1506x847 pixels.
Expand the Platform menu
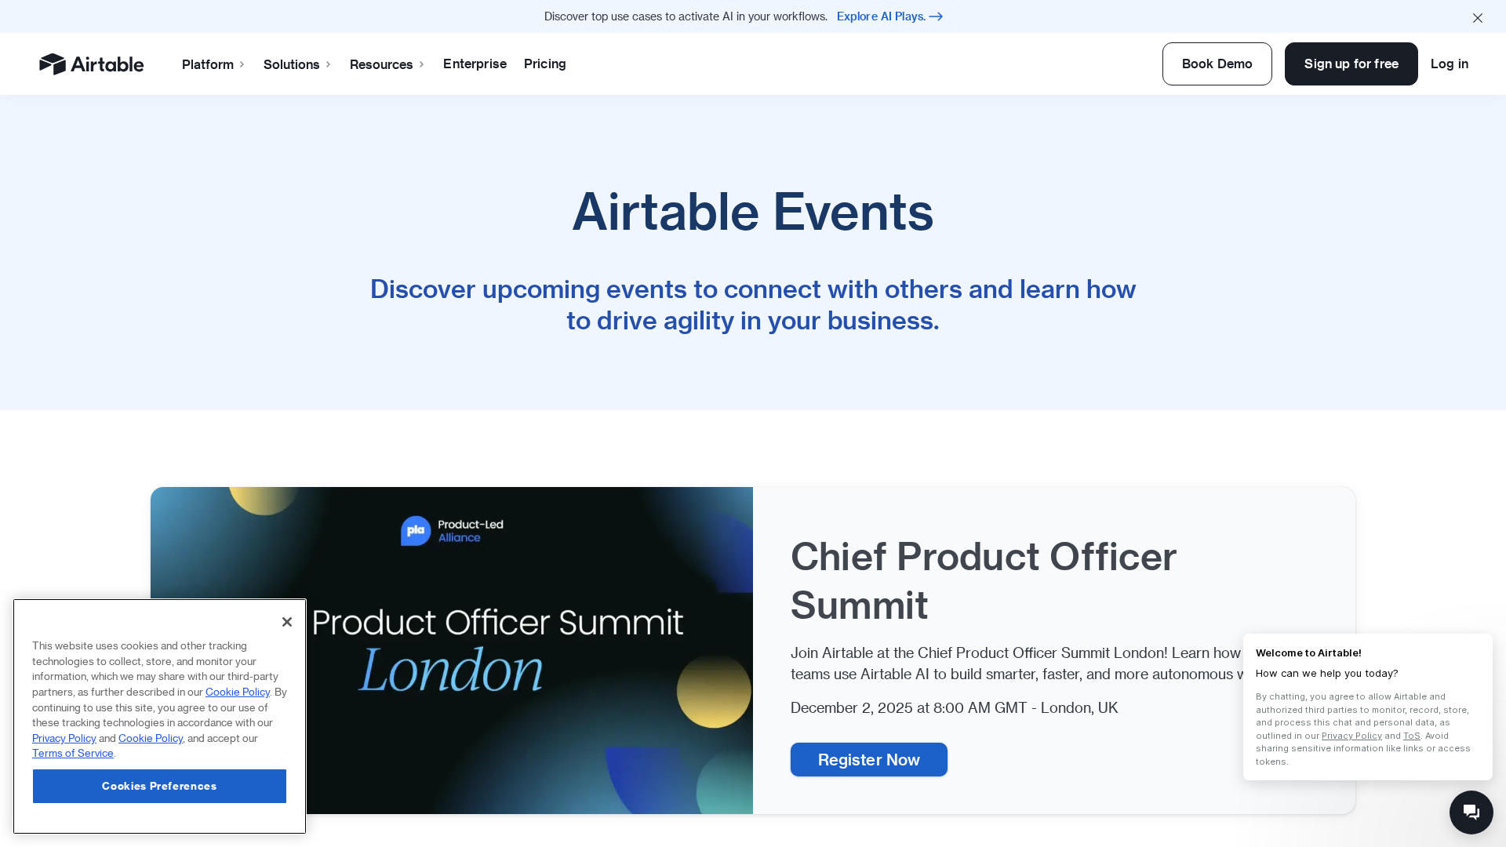click(213, 64)
